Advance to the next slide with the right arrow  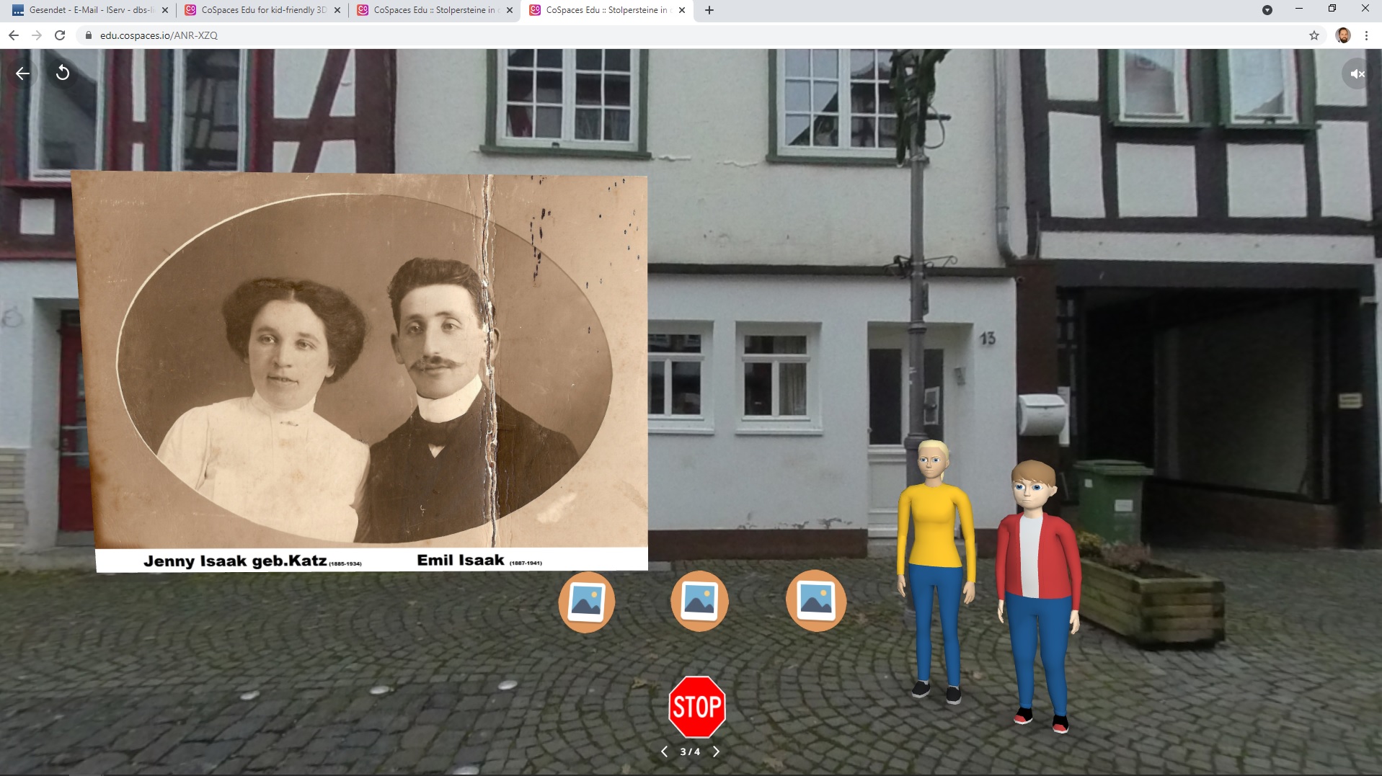715,750
